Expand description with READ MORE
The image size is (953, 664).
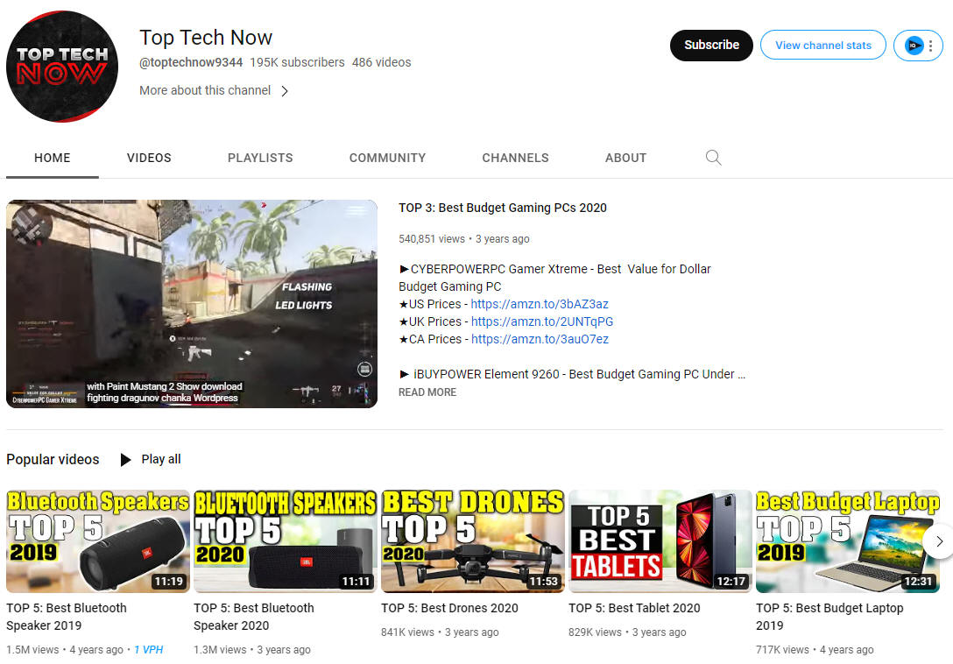click(x=427, y=392)
